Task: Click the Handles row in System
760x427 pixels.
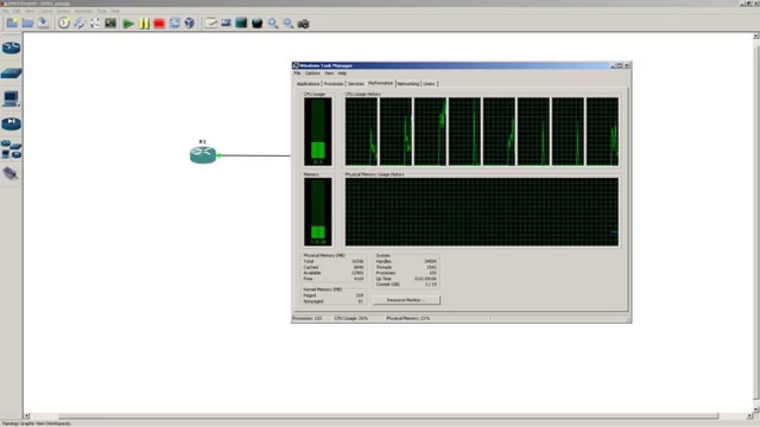Action: pyautogui.click(x=406, y=261)
